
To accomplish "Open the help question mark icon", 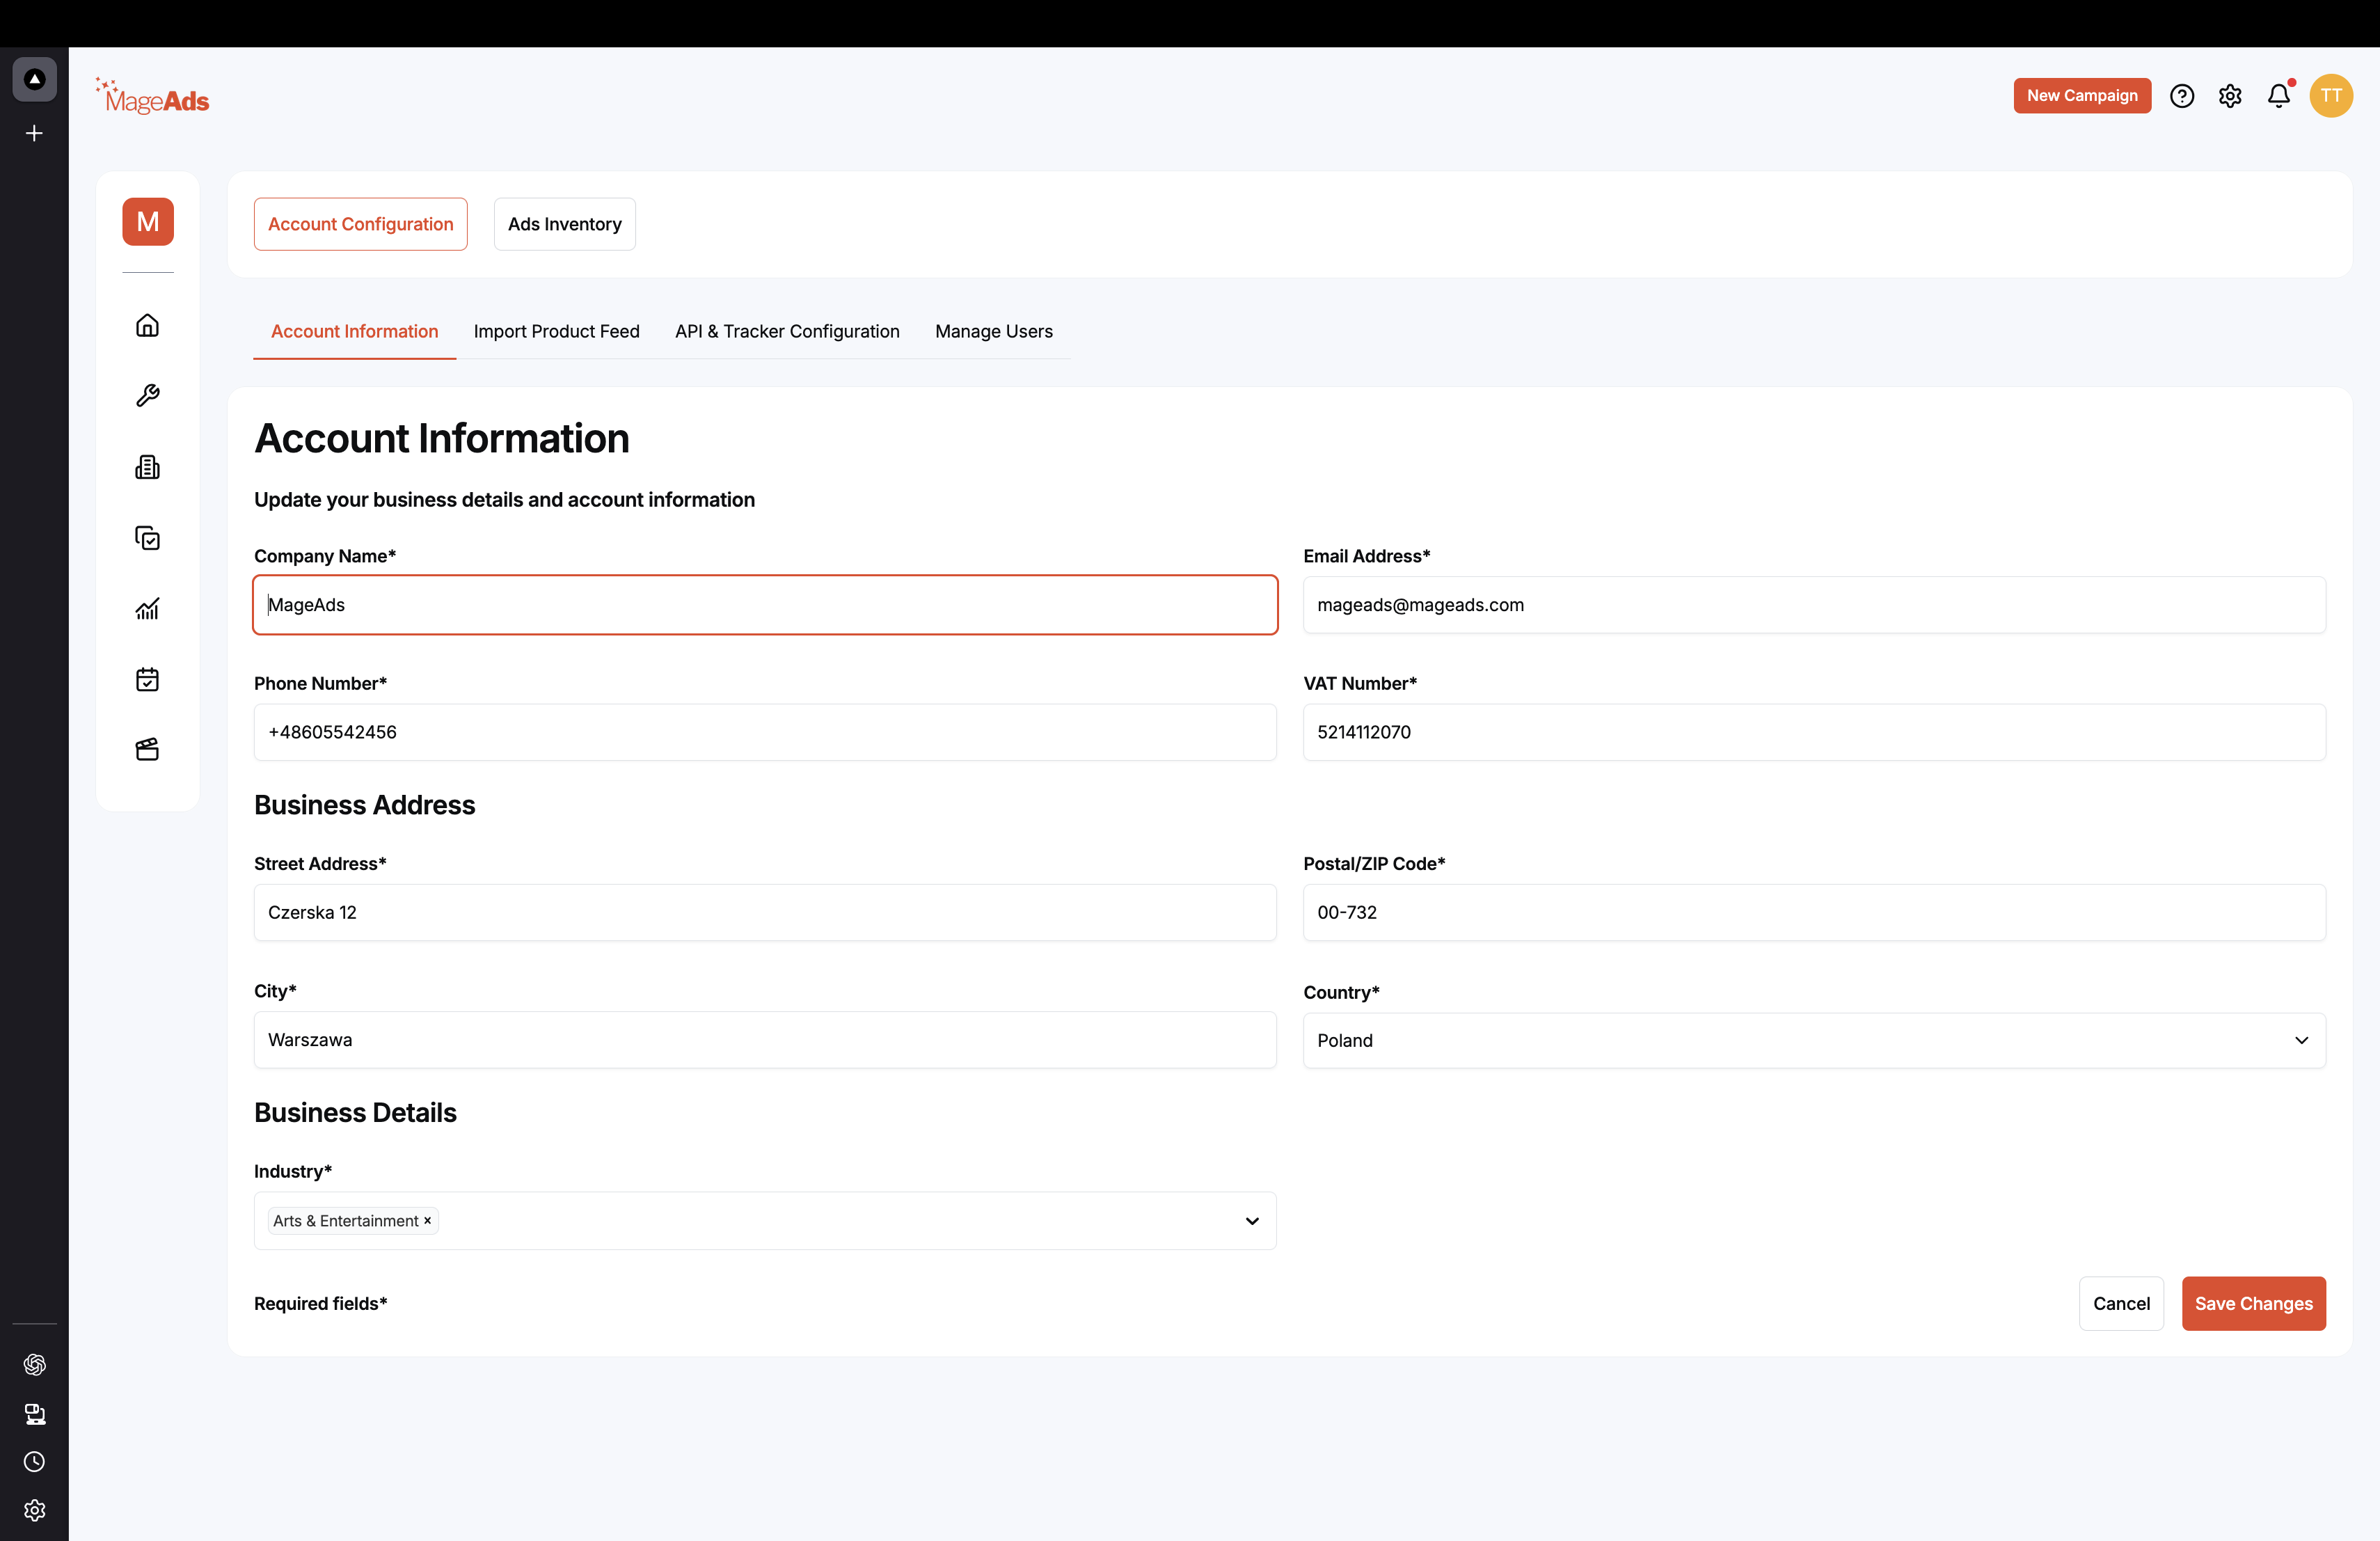I will point(2182,96).
